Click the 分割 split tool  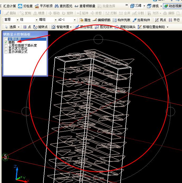pyautogui.click(x=138, y=13)
